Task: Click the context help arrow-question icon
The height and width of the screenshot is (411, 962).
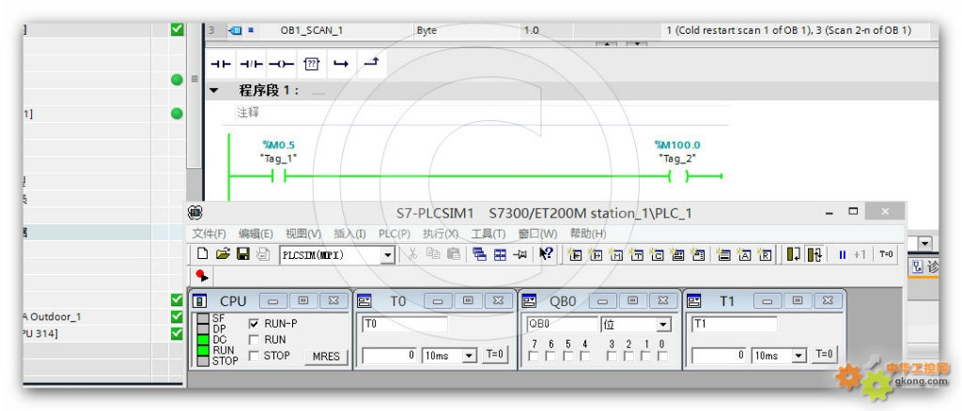Action: coord(546,253)
